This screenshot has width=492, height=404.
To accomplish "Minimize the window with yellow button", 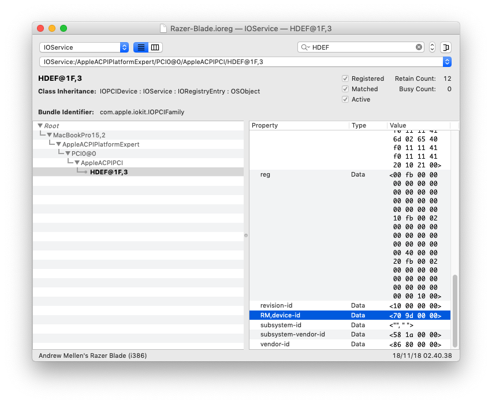I will [x=52, y=28].
